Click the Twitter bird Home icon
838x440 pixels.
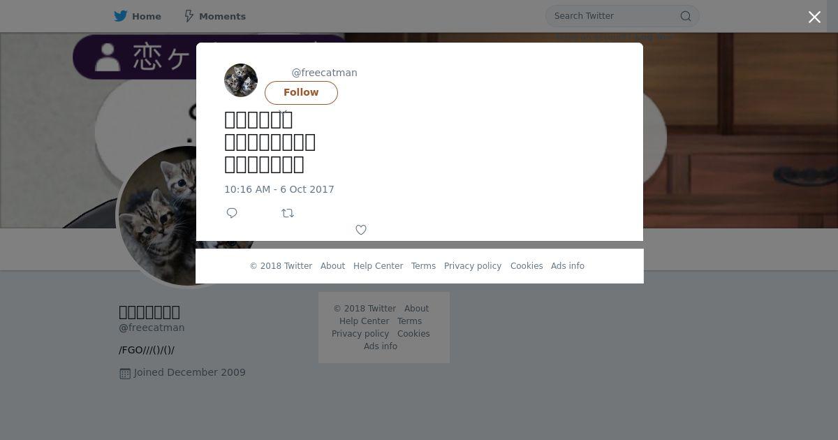click(121, 16)
